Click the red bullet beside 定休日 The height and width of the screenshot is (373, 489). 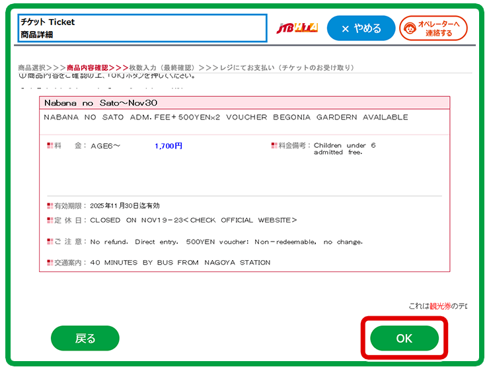click(x=50, y=220)
